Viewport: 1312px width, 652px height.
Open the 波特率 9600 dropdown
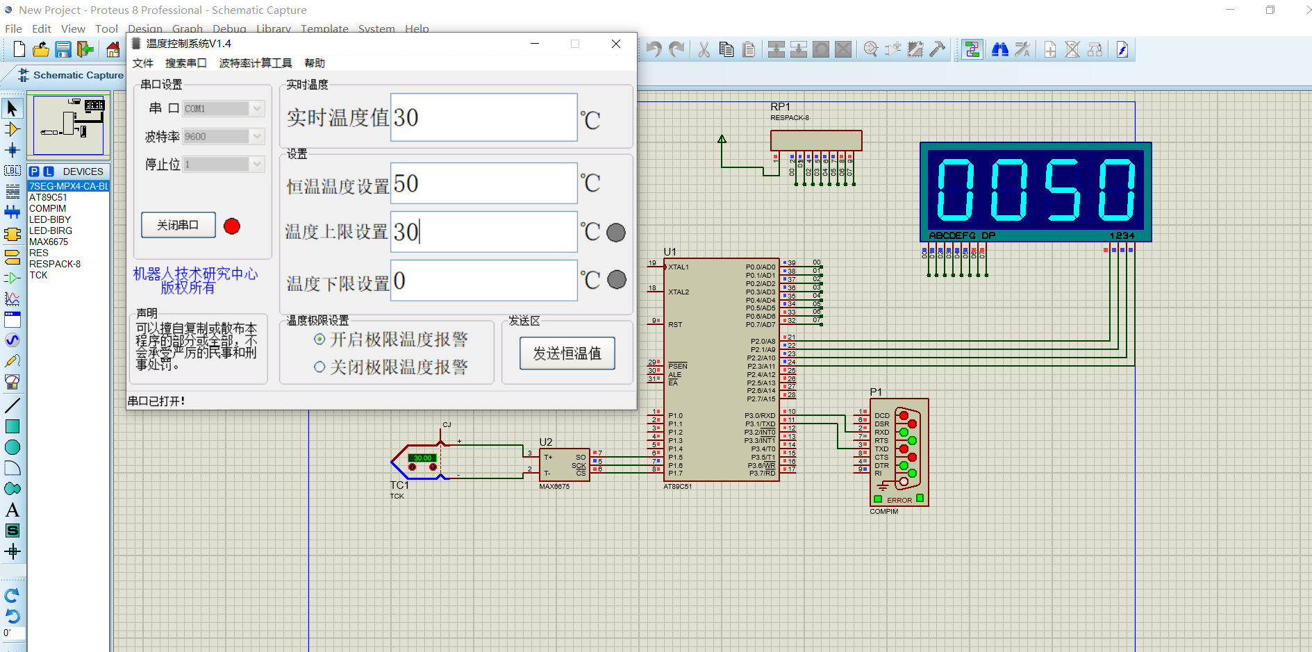[x=224, y=136]
